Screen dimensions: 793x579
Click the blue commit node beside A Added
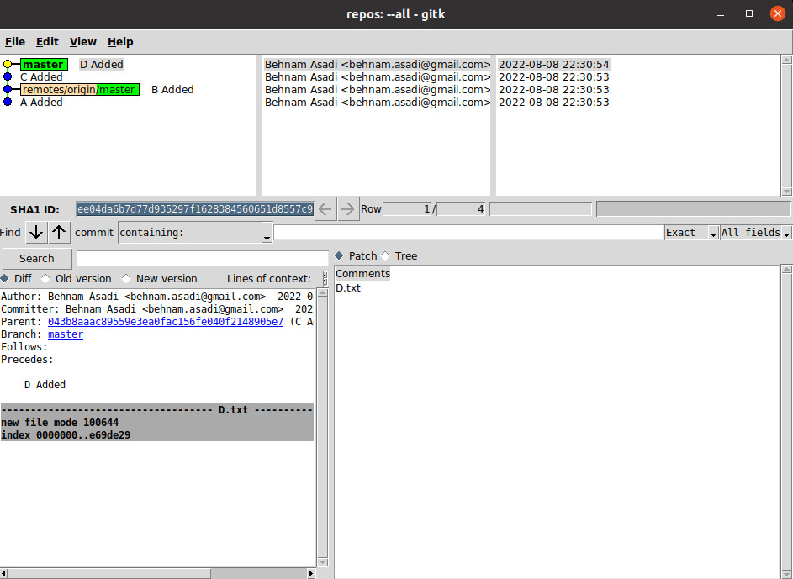click(8, 103)
